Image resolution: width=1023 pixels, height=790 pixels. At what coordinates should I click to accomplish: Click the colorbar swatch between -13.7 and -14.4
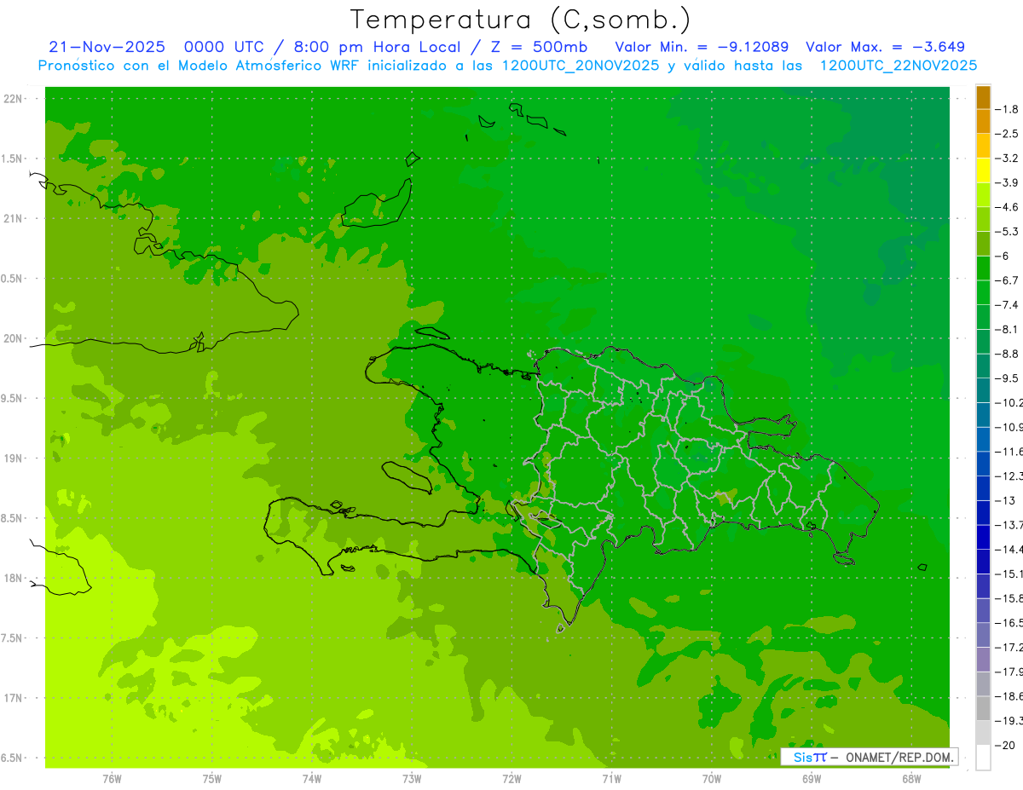983,537
